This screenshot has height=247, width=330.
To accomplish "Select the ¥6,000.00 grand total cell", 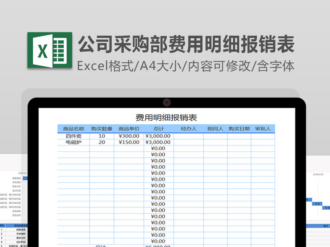I will point(158,245).
